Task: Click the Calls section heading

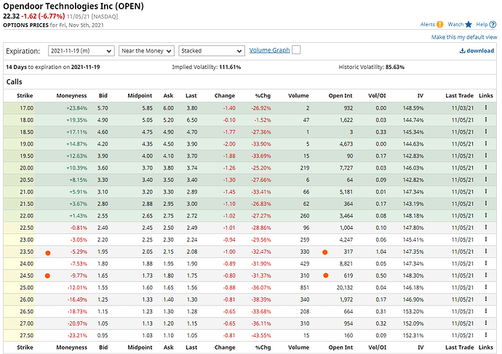Action: click(x=14, y=82)
